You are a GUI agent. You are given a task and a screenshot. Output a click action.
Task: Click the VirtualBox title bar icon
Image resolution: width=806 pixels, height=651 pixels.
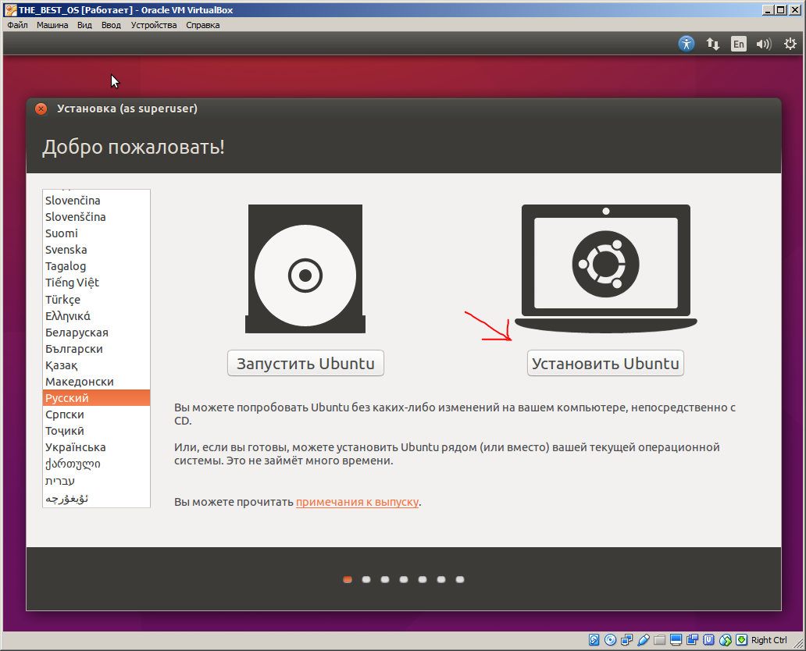coord(10,10)
